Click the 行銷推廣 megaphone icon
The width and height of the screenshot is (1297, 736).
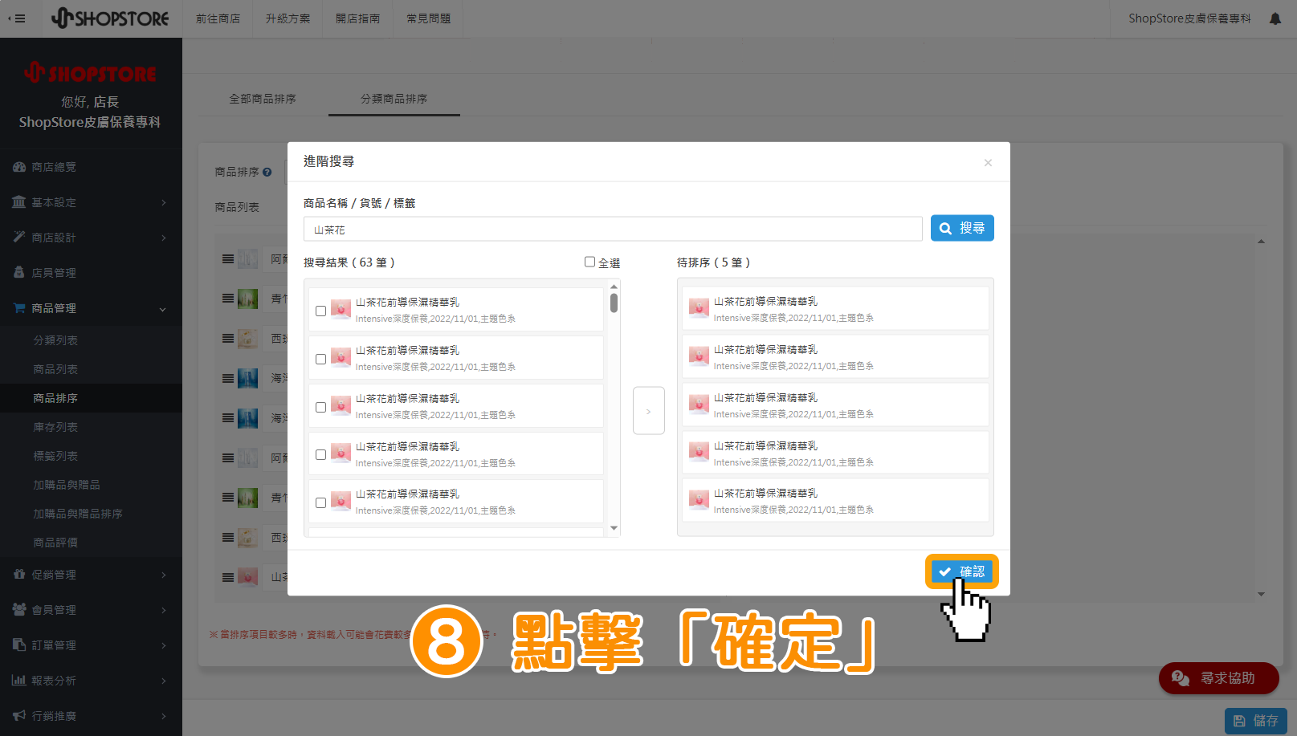(19, 715)
